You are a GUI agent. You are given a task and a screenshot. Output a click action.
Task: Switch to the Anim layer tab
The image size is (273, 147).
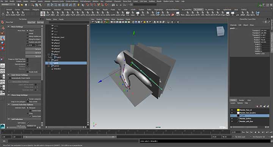[x=249, y=100]
